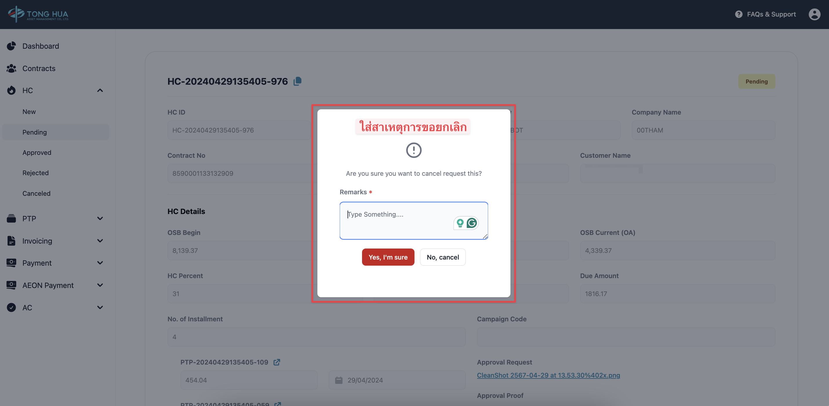This screenshot has width=829, height=406.
Task: Expand the PTP sidebar menu
Action: click(100, 219)
